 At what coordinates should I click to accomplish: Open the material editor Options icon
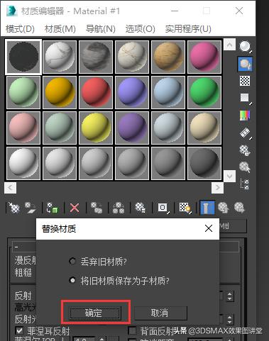[245, 150]
